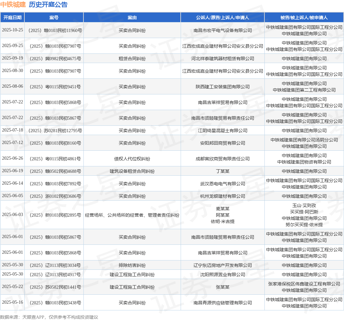Image resolution: width=344 pixels, height=320 pixels.
Task: Click the 开庭日期 column header
Action: tap(13, 18)
